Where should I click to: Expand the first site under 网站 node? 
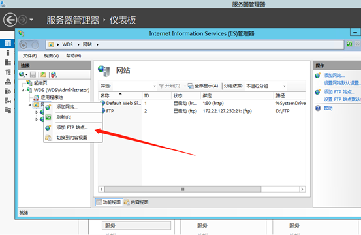pyautogui.click(x=37, y=112)
